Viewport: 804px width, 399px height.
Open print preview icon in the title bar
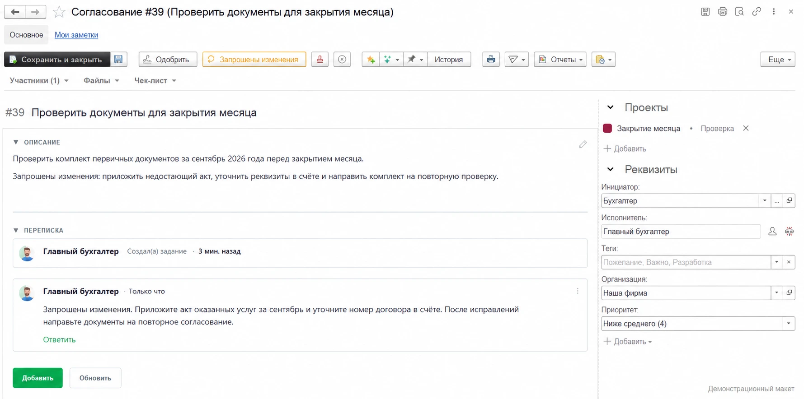tap(739, 12)
